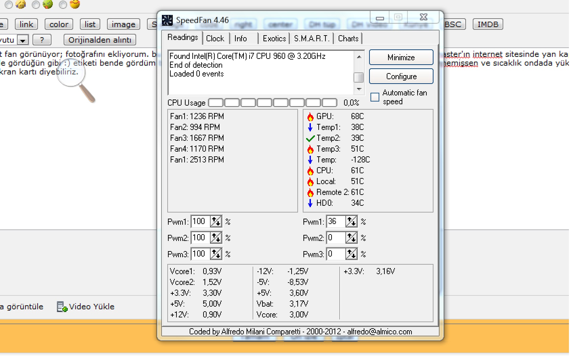Select the second emoticon radio button
Viewport: 573px width, 356px height.
(x=36, y=4)
